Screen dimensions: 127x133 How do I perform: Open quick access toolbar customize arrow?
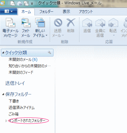click(x=32, y=4)
